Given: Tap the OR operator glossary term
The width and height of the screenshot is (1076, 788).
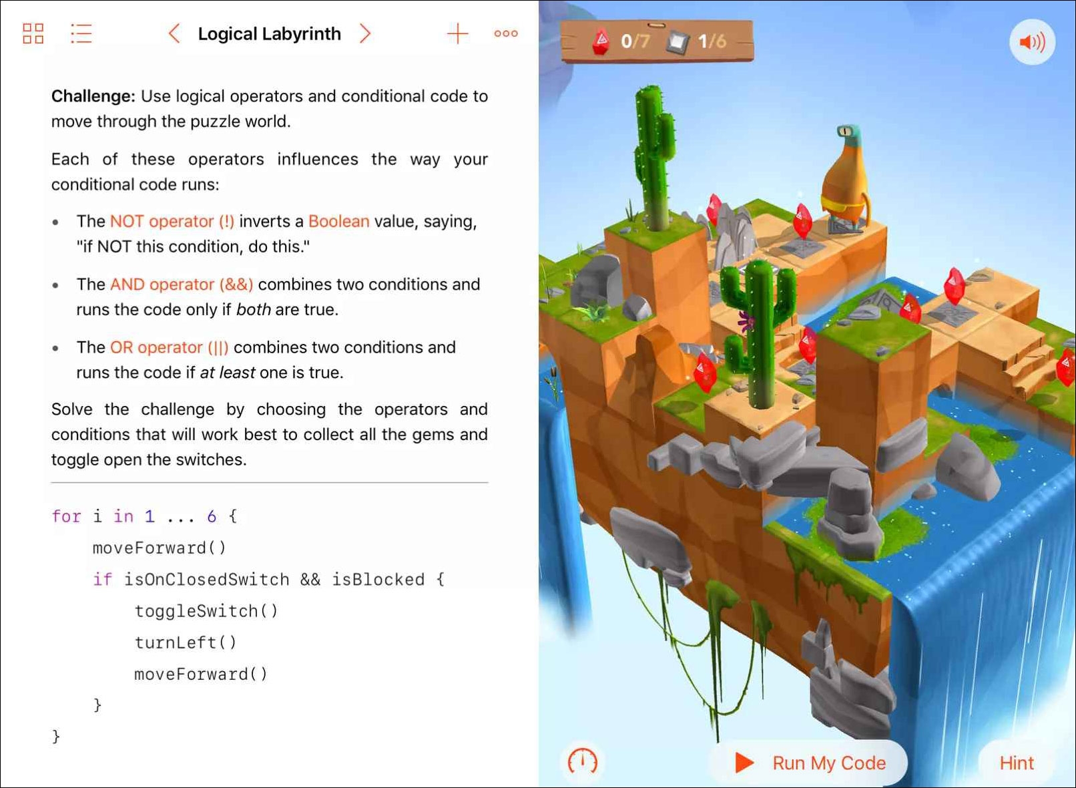Looking at the screenshot, I should (168, 347).
